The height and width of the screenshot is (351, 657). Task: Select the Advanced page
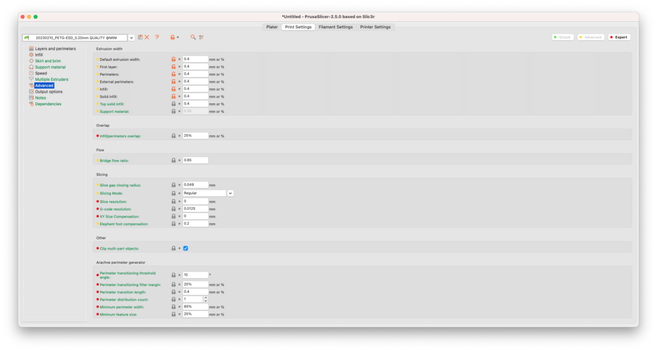click(x=44, y=85)
